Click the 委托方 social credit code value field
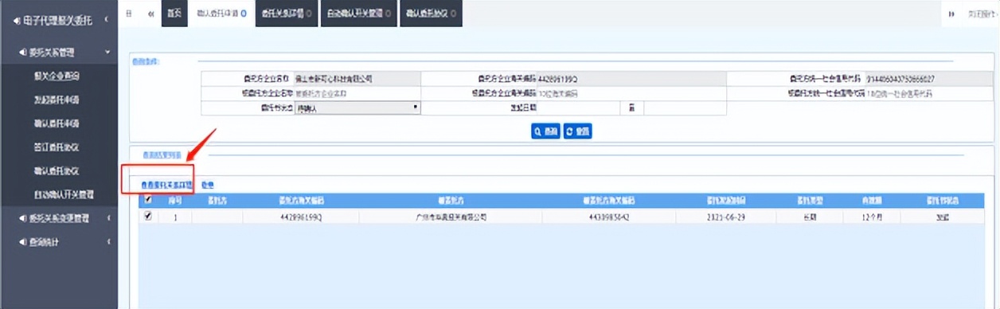Viewport: 1000px width, 309px height. point(930,79)
